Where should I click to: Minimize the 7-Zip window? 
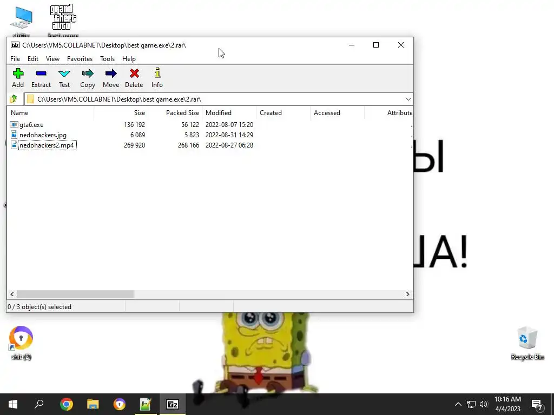(x=352, y=45)
